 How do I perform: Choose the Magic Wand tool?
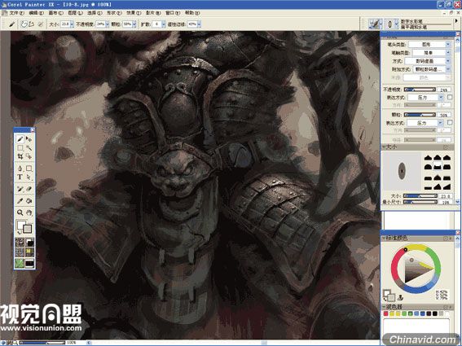tap(29, 147)
